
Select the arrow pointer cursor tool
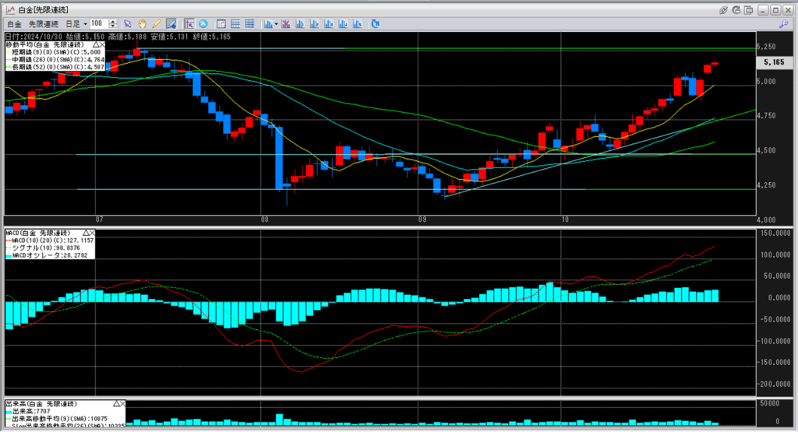129,24
